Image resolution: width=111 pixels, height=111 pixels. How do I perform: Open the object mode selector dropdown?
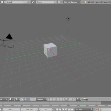(x=4, y=99)
